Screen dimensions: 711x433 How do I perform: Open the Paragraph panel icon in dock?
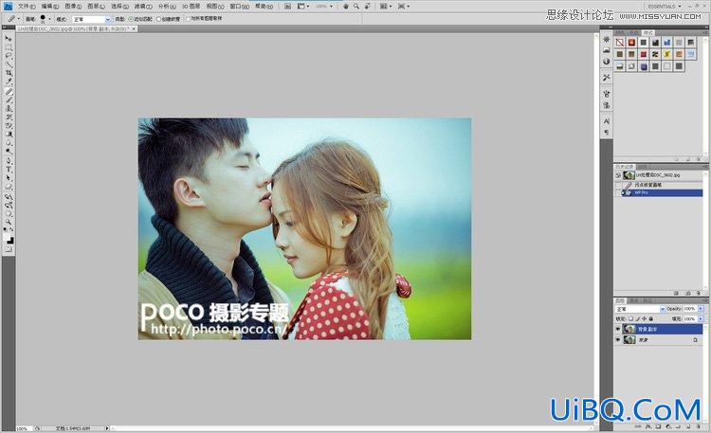607,133
